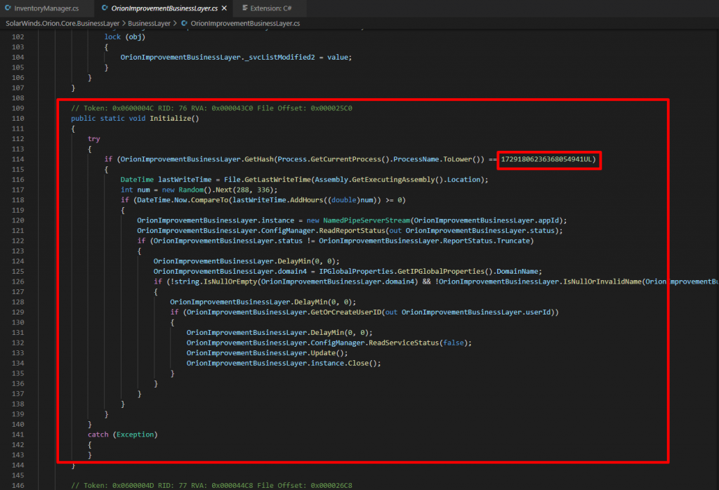Open the Extension: C# tab
Viewport: 719px width, 490px height.
tap(270, 8)
